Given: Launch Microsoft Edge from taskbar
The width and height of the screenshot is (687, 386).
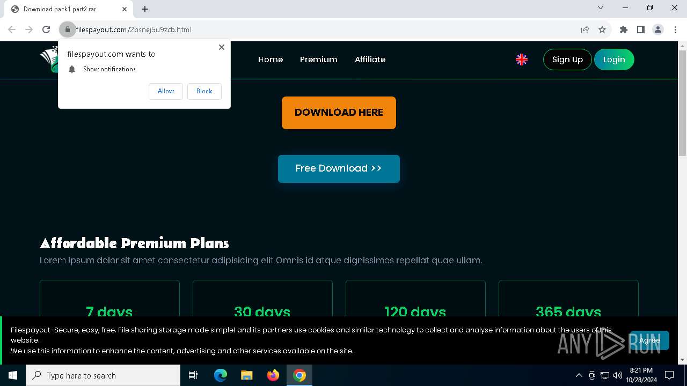Looking at the screenshot, I should (221, 375).
